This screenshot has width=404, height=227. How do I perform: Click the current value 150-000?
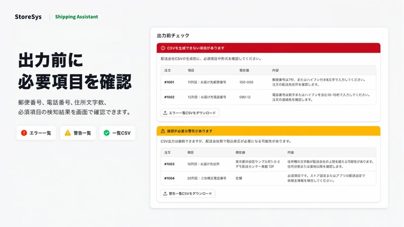246,82
